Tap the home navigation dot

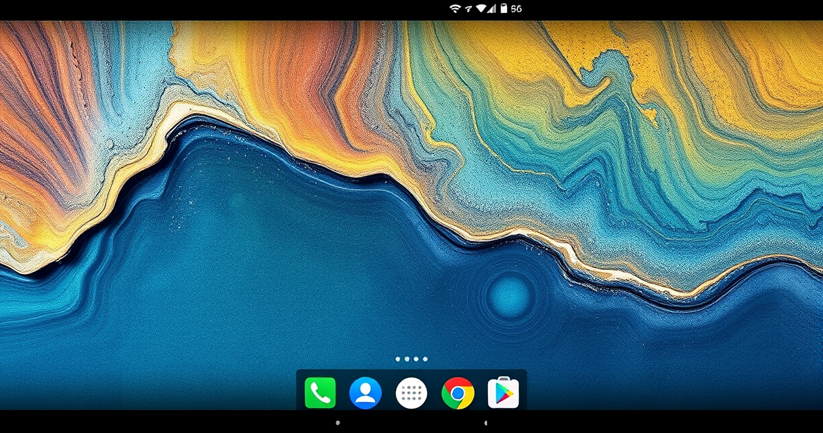(338, 423)
